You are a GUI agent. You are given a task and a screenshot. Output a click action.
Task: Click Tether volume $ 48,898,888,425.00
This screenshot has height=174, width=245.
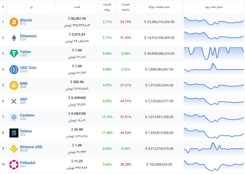(x=159, y=53)
